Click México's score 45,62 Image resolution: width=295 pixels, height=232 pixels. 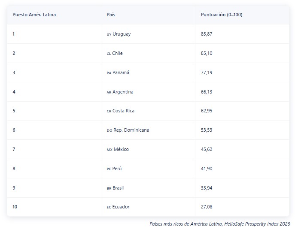click(x=207, y=149)
